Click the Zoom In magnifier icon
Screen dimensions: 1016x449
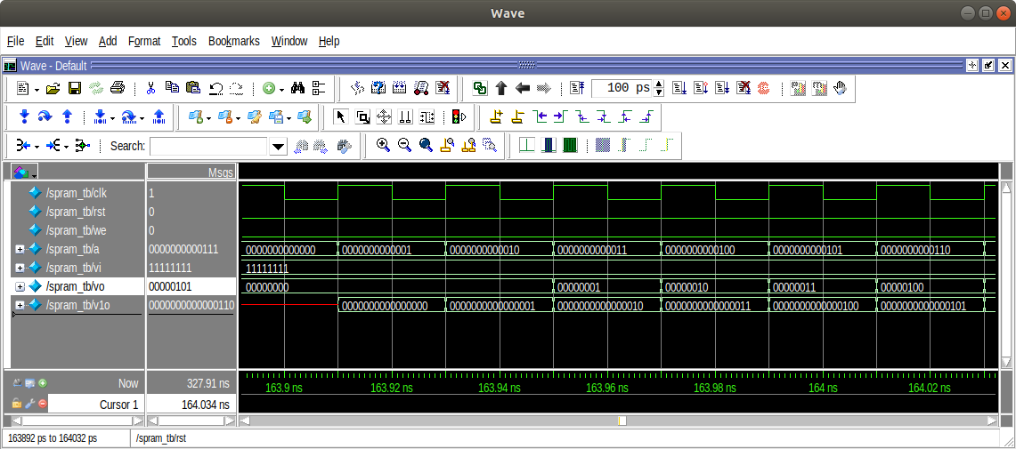tap(383, 146)
